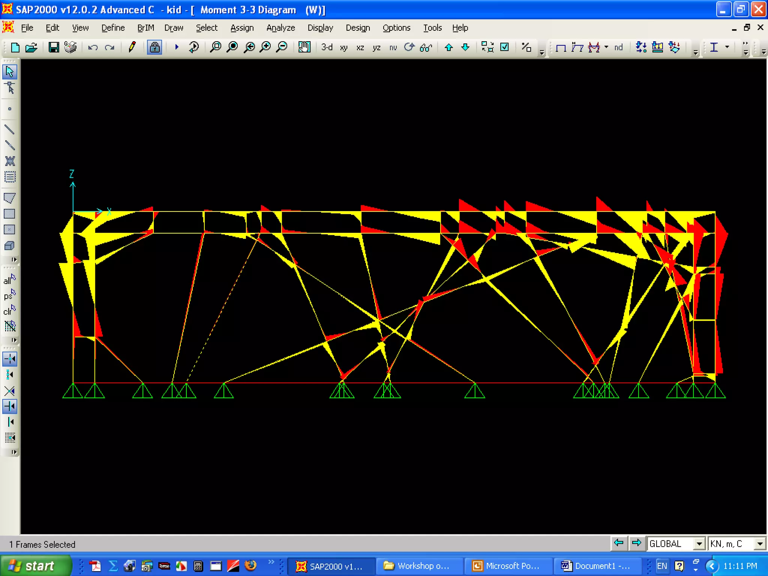The height and width of the screenshot is (576, 768).
Task: Click the Run Analysis play arrow
Action: pyautogui.click(x=177, y=47)
